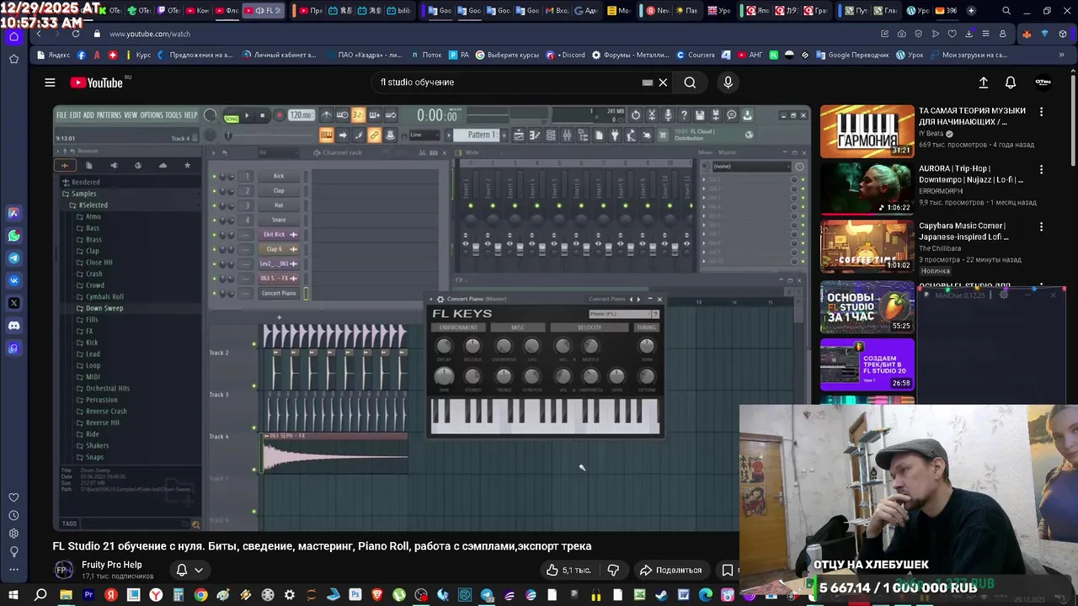Like the FL Studio video

pyautogui.click(x=568, y=570)
